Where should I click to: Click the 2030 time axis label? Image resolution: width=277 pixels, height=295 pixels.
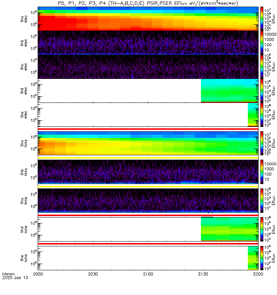coord(93,274)
